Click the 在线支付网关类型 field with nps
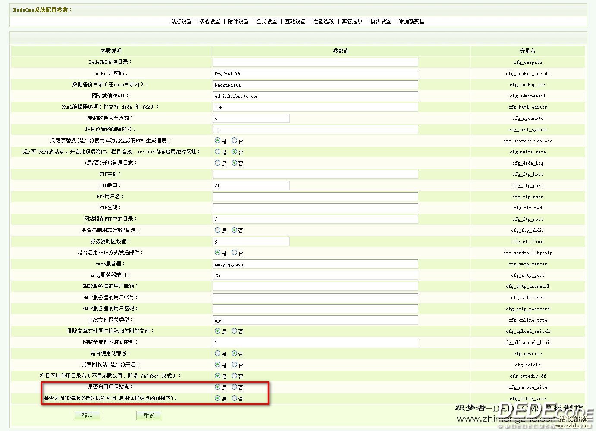This screenshot has width=596, height=431. tap(315, 320)
